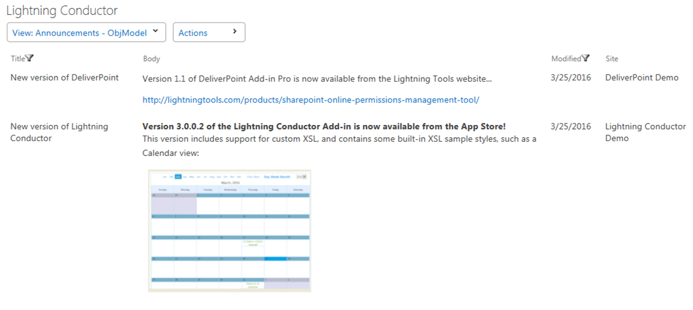Screen dimensions: 693x310
Task: Open the Actions menu
Action: pyautogui.click(x=208, y=32)
